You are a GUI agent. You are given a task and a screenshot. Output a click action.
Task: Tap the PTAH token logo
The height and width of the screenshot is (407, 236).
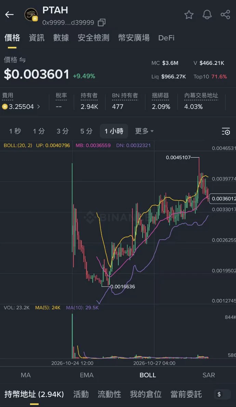[x=31, y=15]
